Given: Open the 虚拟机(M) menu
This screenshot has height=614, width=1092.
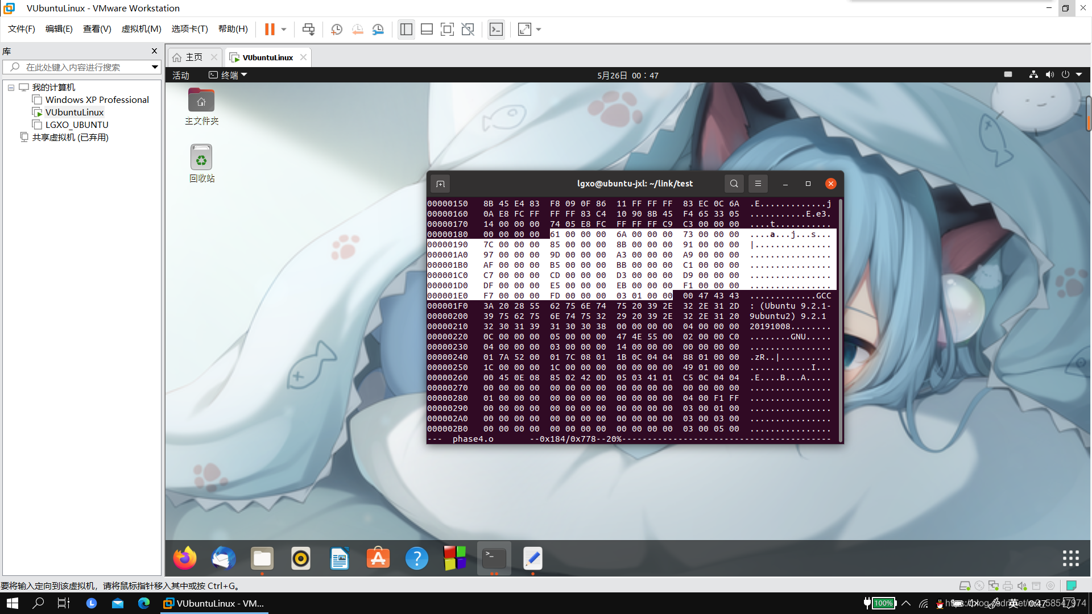Looking at the screenshot, I should [x=142, y=29].
